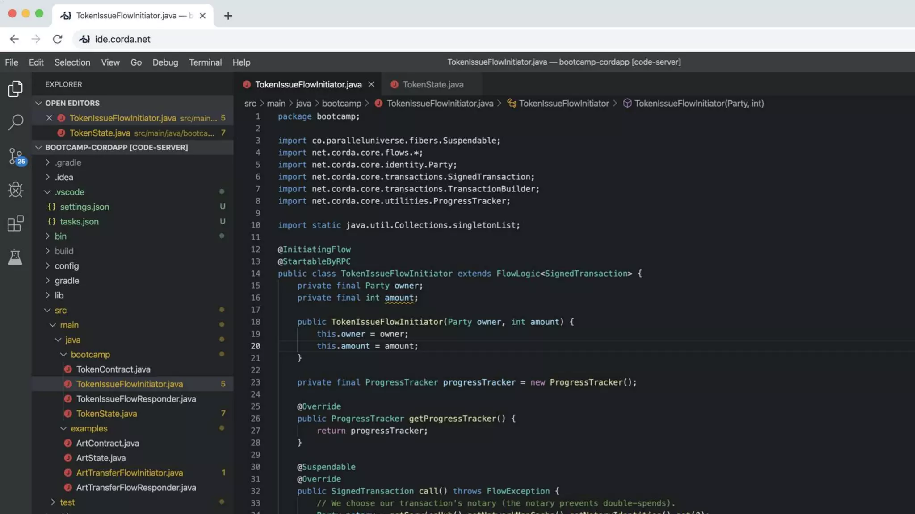Expand the config folder
Viewport: 915px width, 514px height.
pos(67,266)
